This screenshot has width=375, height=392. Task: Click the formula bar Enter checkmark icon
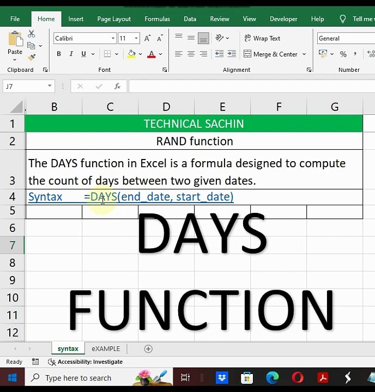tap(99, 87)
